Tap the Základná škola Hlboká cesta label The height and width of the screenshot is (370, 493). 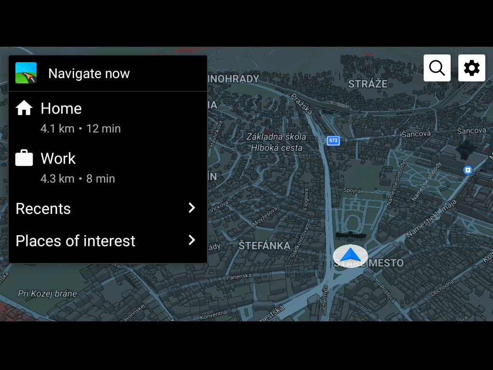coord(276,142)
